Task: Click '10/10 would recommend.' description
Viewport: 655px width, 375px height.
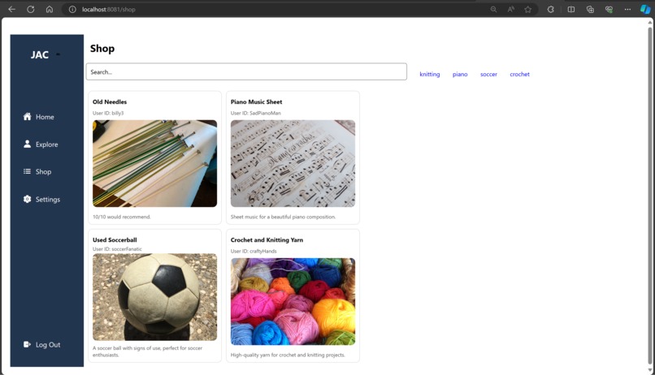Action: (122, 217)
